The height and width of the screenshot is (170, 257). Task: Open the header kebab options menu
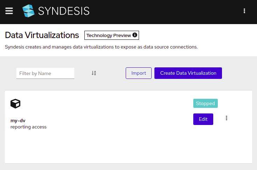click(x=244, y=11)
